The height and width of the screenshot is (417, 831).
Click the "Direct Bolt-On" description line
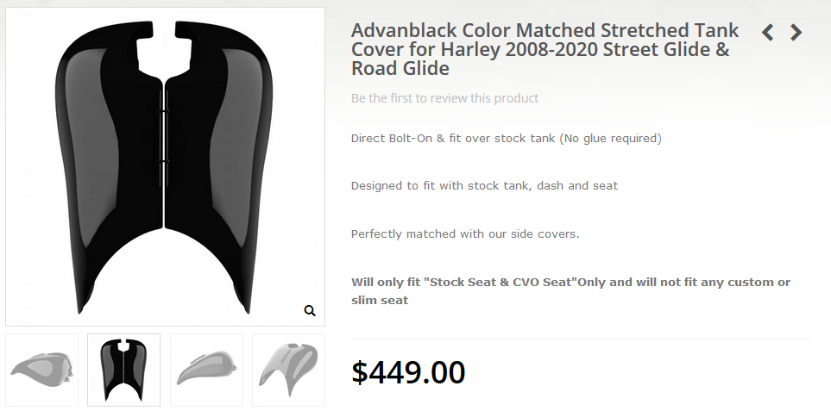(506, 138)
